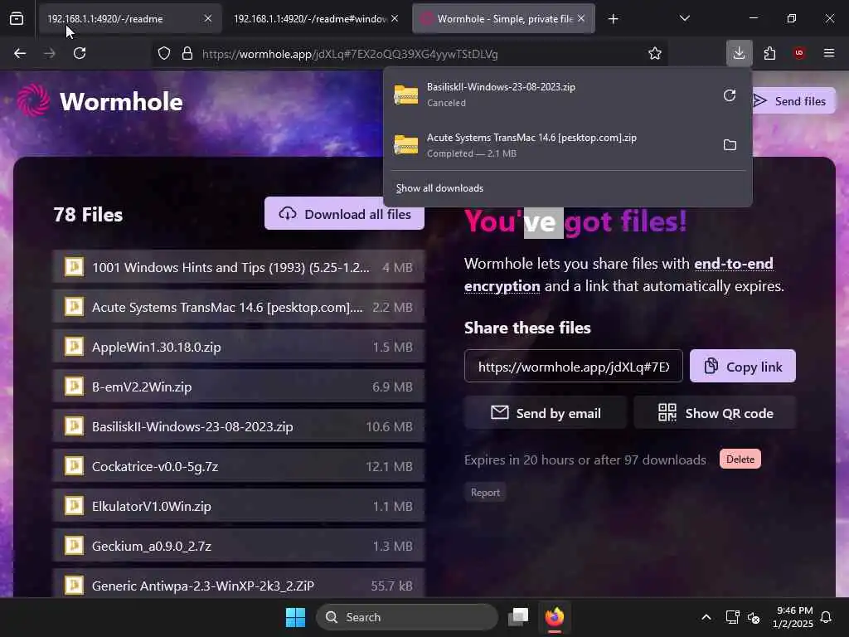849x637 pixels.
Task: Open the taskbar clock and date
Action: click(x=793, y=617)
